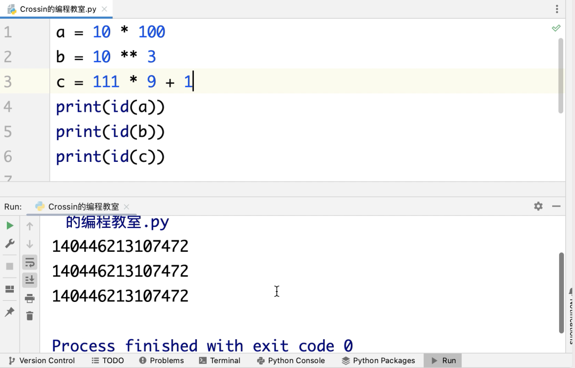Open the Notifications side tool window
This screenshot has height=368, width=575.
coord(571,315)
